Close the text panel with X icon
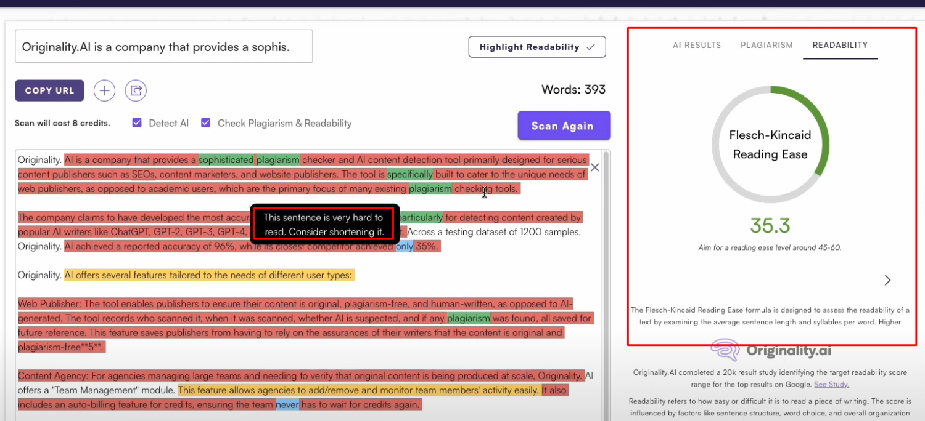Screen dimensions: 925x421 click(594, 167)
